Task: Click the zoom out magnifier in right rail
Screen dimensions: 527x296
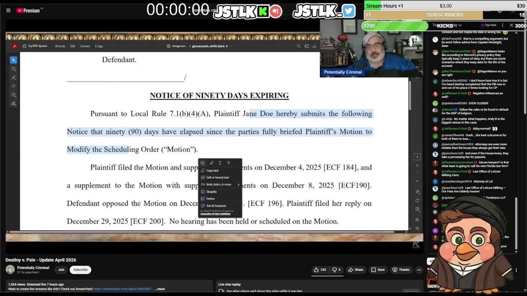Action: pyautogui.click(x=417, y=228)
